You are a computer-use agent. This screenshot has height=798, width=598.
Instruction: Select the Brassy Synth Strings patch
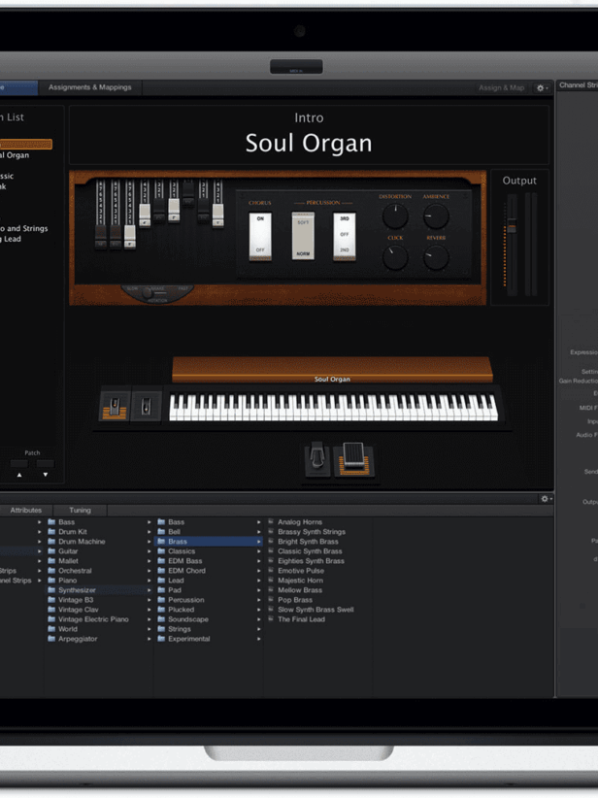(x=312, y=532)
